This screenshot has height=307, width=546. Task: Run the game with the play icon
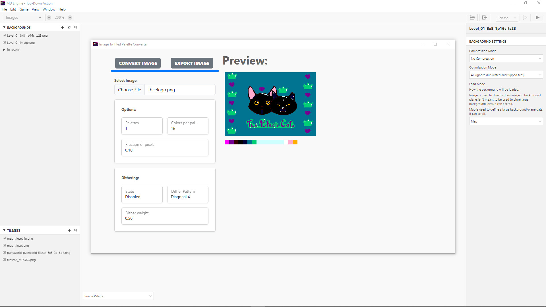point(537,17)
